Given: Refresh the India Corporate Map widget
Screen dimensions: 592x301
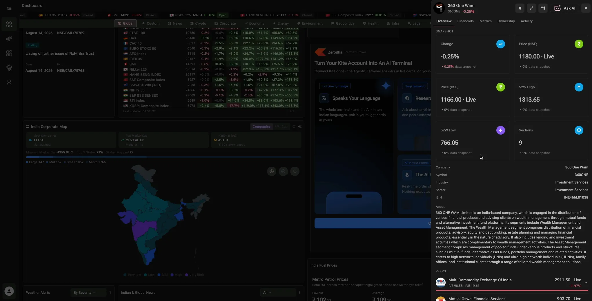Looking at the screenshot, I should click(294, 126).
